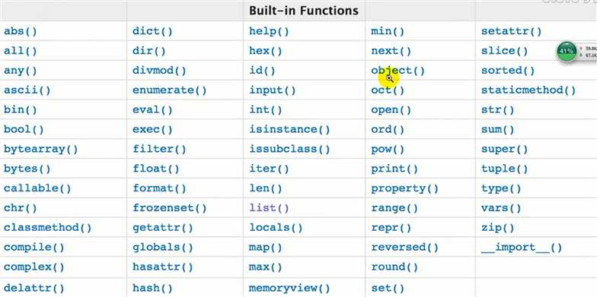Click the frozenset() link

169,208
